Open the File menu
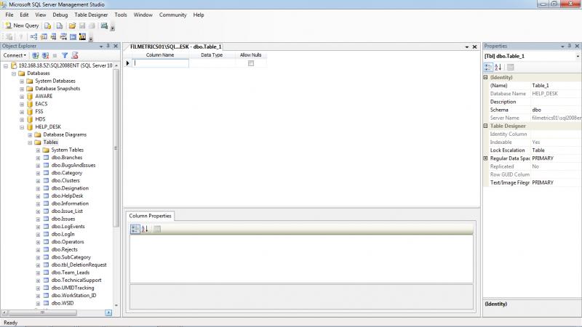582x327 pixels. click(9, 15)
